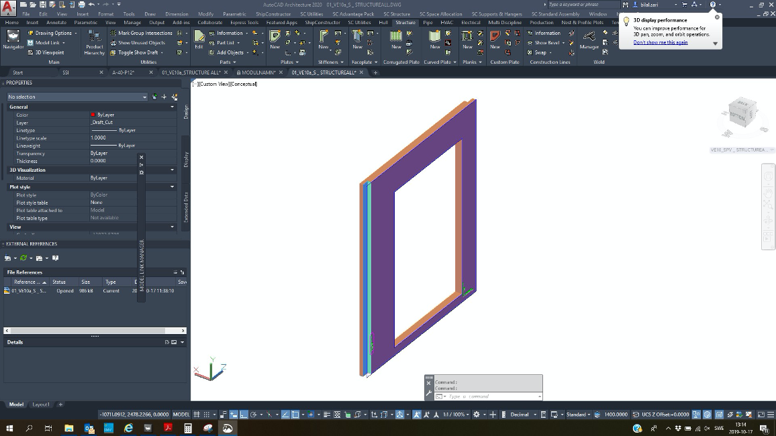Open the Layout1 tab
Screen dimensions: 776x436
[x=41, y=404]
